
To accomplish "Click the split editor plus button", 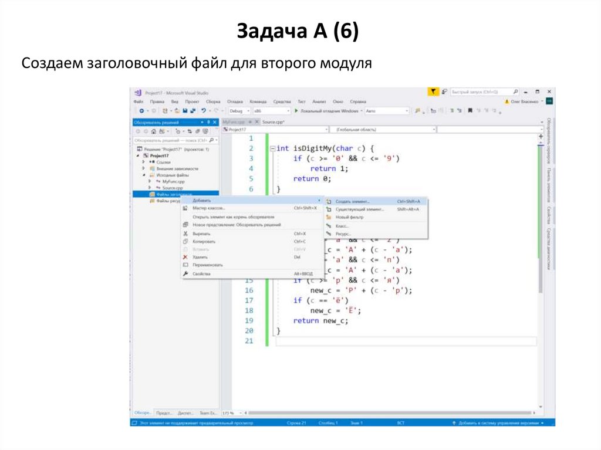I will [x=541, y=137].
